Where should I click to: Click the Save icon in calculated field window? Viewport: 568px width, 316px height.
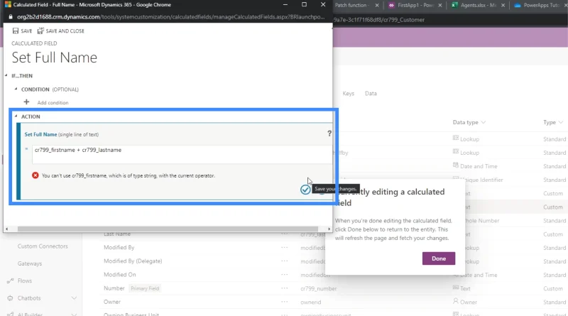click(15, 31)
